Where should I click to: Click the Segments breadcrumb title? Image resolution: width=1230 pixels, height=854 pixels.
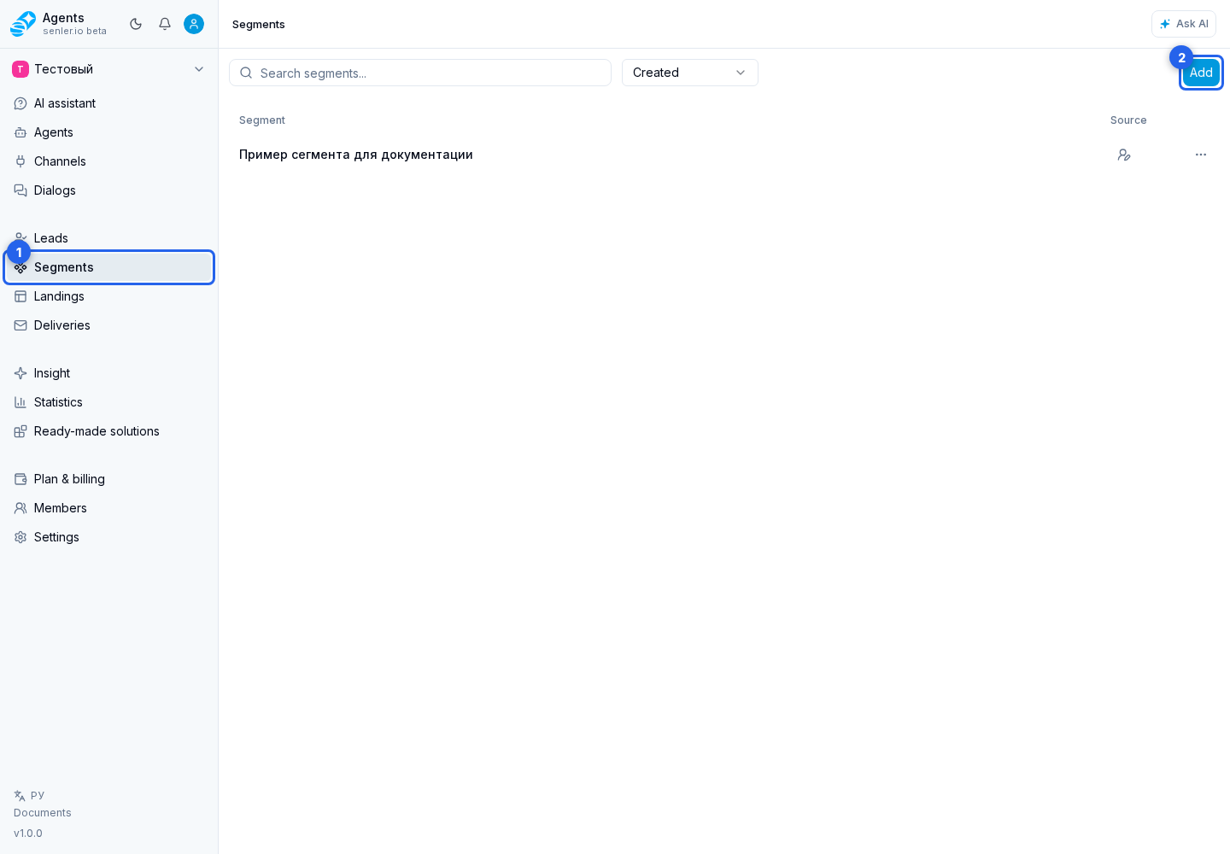(259, 24)
